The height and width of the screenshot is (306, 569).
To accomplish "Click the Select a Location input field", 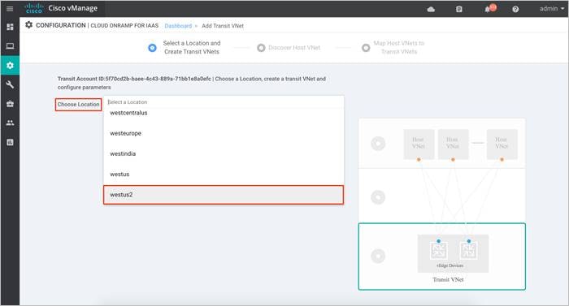I will tap(224, 102).
